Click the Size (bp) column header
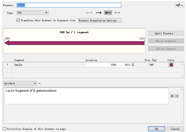Viewport: 186px width, 132px height. [x=151, y=60]
